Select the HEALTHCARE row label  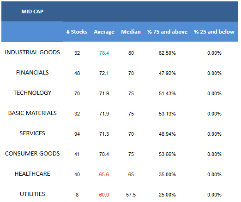click(32, 174)
